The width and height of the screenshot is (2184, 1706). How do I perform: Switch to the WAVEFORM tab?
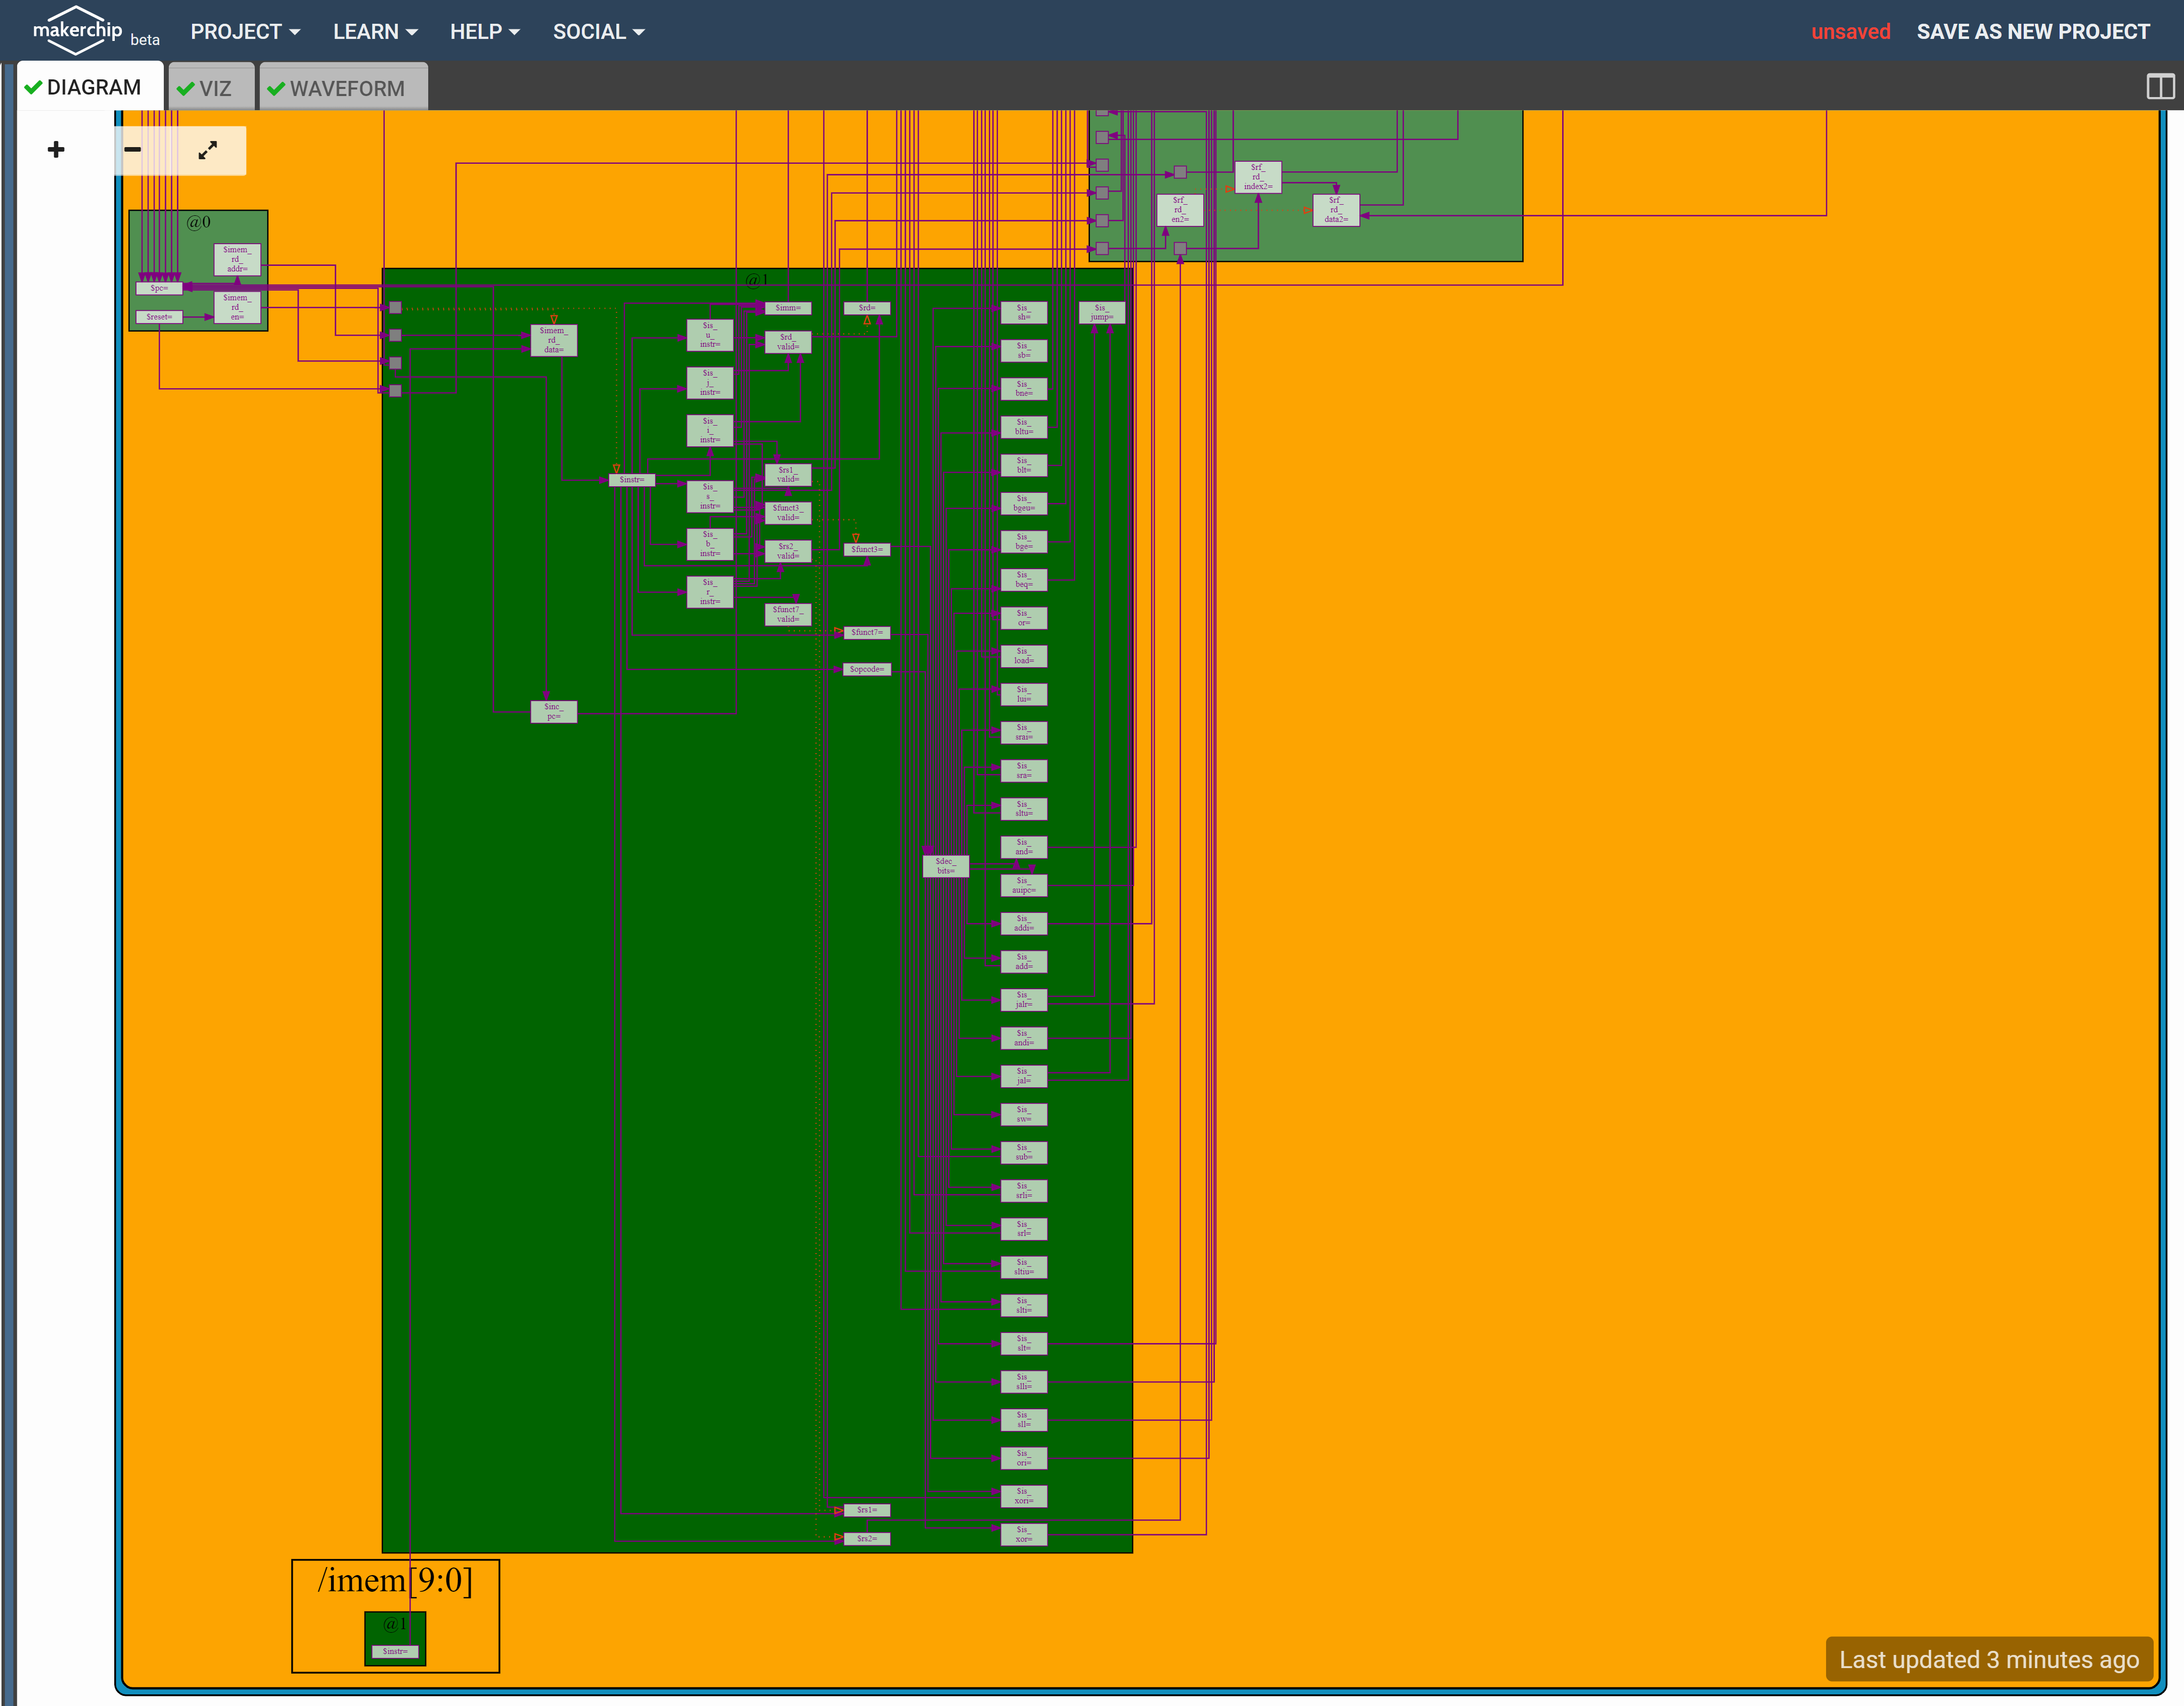coord(346,89)
